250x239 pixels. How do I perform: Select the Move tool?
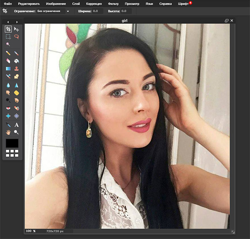point(17,29)
